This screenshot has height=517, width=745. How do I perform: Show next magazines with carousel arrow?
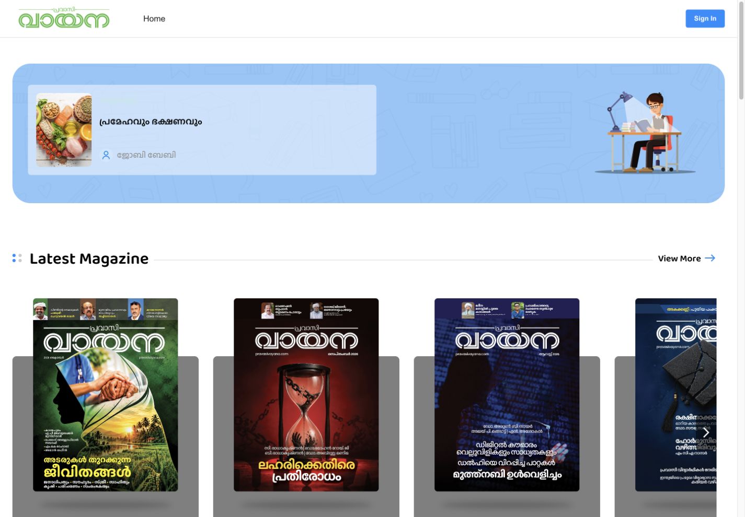click(x=706, y=432)
